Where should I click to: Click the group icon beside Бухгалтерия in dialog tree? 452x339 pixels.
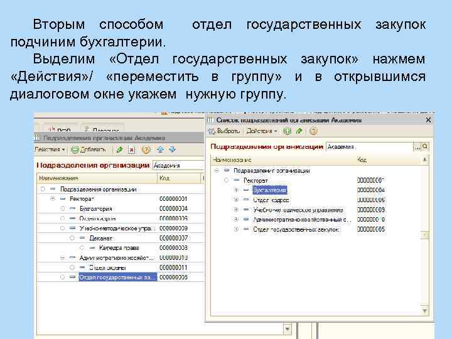246,190
